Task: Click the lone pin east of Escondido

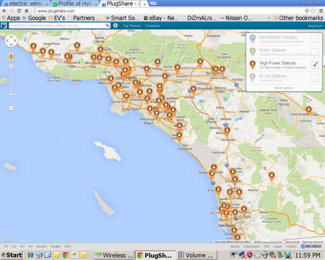Action: [x=272, y=176]
